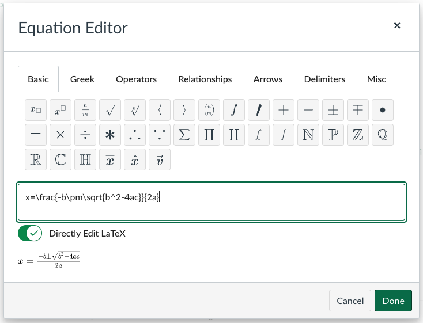Insert the x-hat symbol

pyautogui.click(x=135, y=159)
